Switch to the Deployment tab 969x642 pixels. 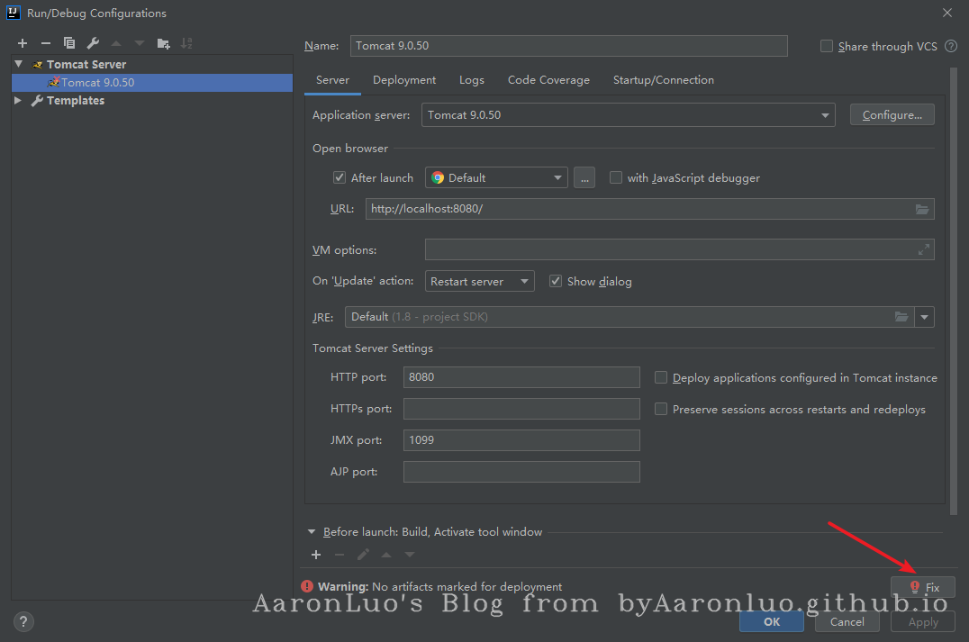pyautogui.click(x=404, y=80)
